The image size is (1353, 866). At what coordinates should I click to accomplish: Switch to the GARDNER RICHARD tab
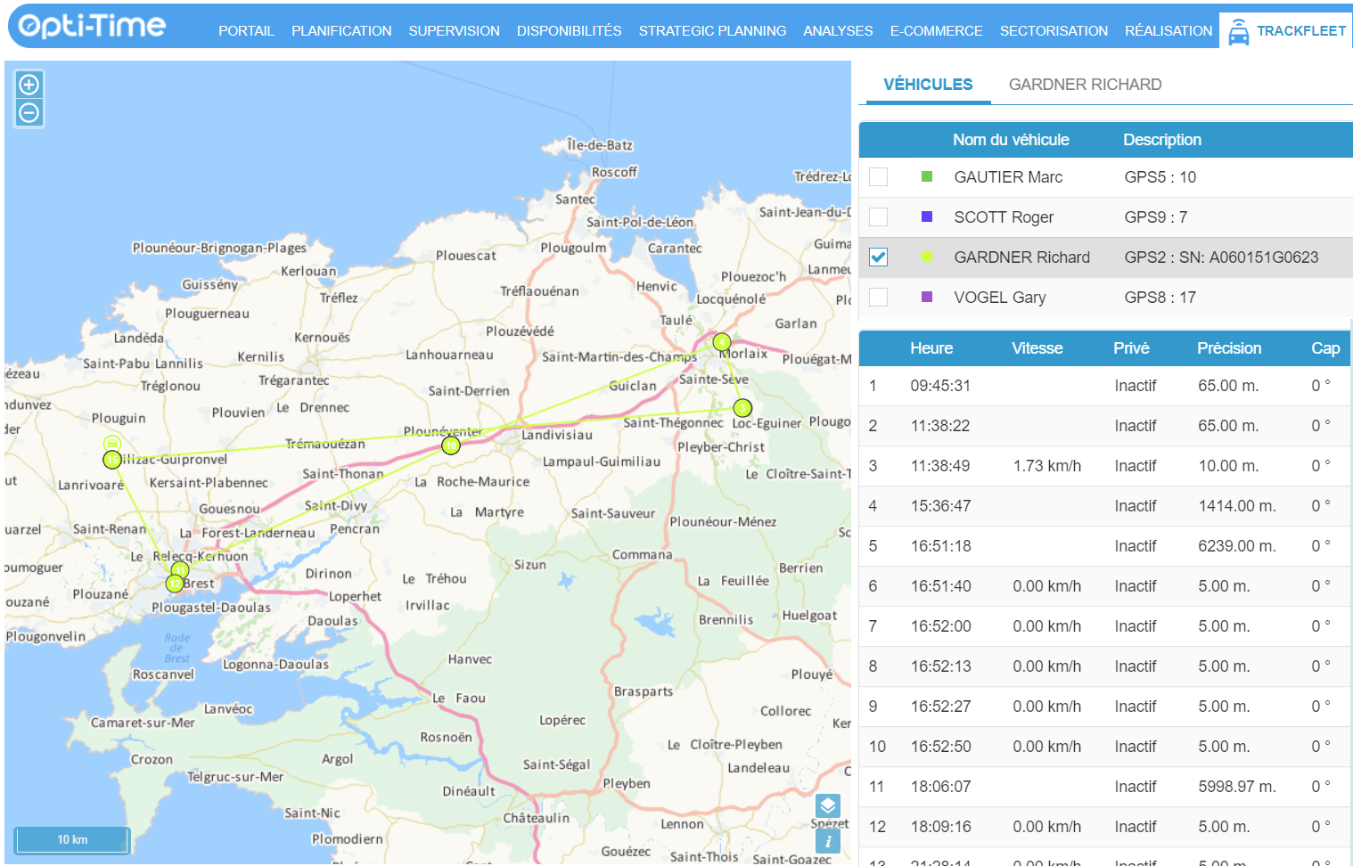point(1086,84)
